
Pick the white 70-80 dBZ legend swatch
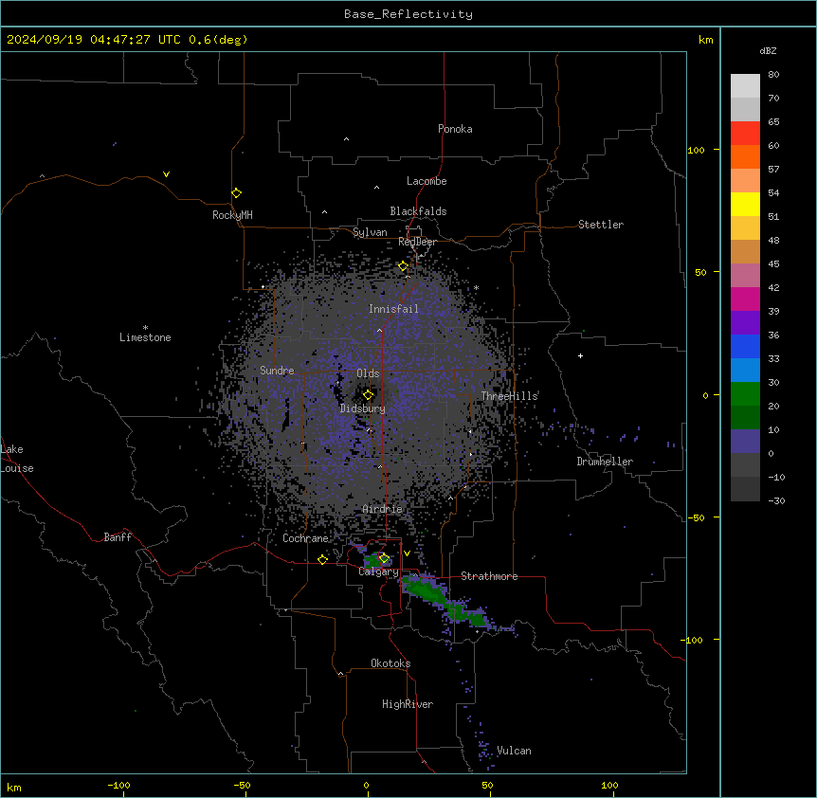coord(745,86)
